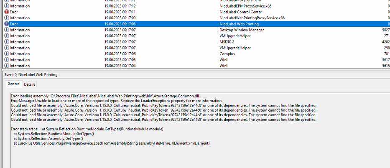This screenshot has width=390, height=168.
Task: Click the Information icon of the WMI event 5617
Action: tap(7, 60)
